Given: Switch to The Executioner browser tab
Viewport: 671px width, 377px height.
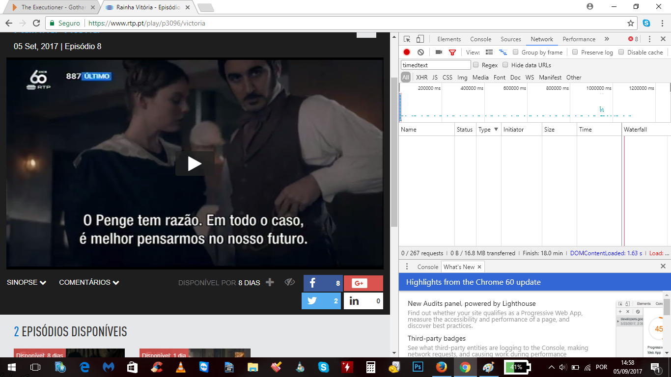Looking at the screenshot, I should pos(51,7).
